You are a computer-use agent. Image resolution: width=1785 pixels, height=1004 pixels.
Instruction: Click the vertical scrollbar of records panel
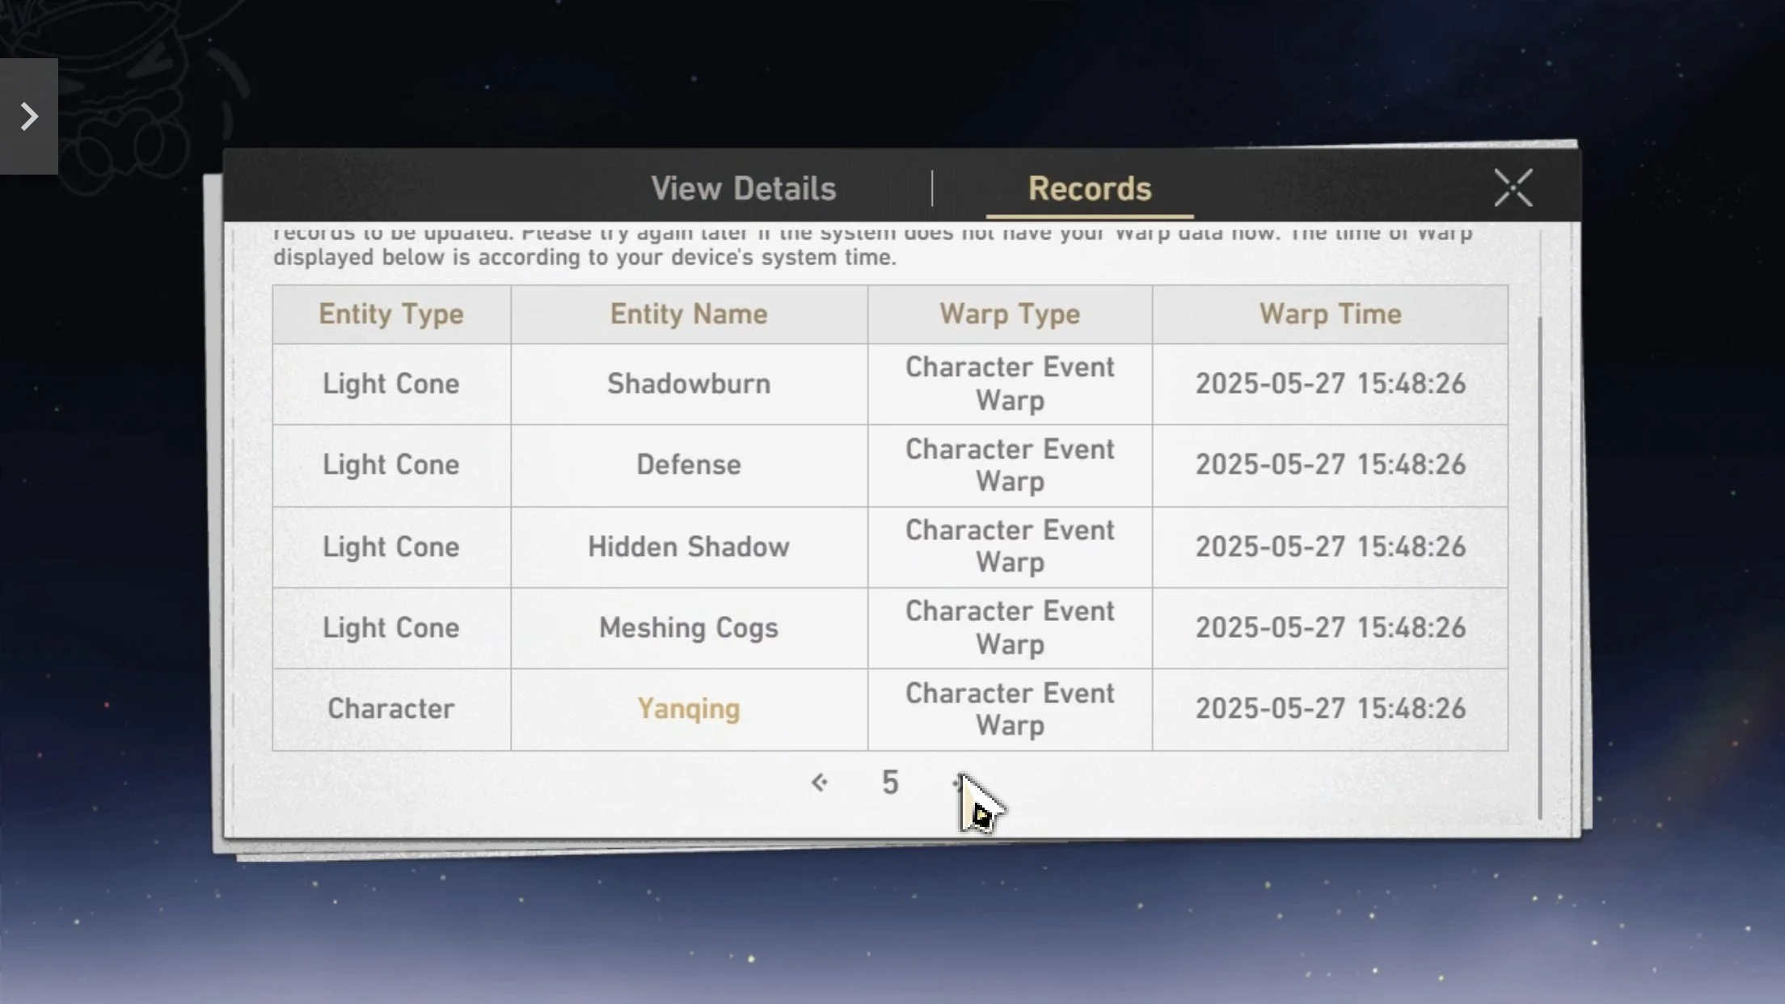pyautogui.click(x=1539, y=566)
